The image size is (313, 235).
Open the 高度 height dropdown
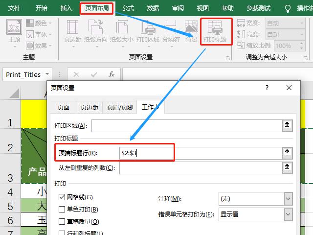[301, 34]
